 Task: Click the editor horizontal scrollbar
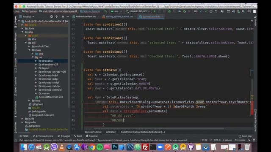(159, 128)
